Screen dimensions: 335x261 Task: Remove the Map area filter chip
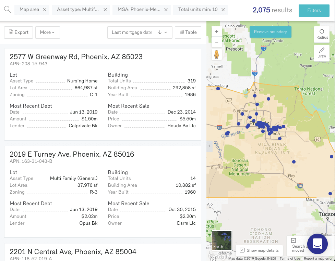(x=45, y=10)
